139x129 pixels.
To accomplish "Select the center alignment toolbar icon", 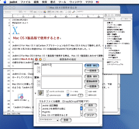I will (x=53, y=12).
